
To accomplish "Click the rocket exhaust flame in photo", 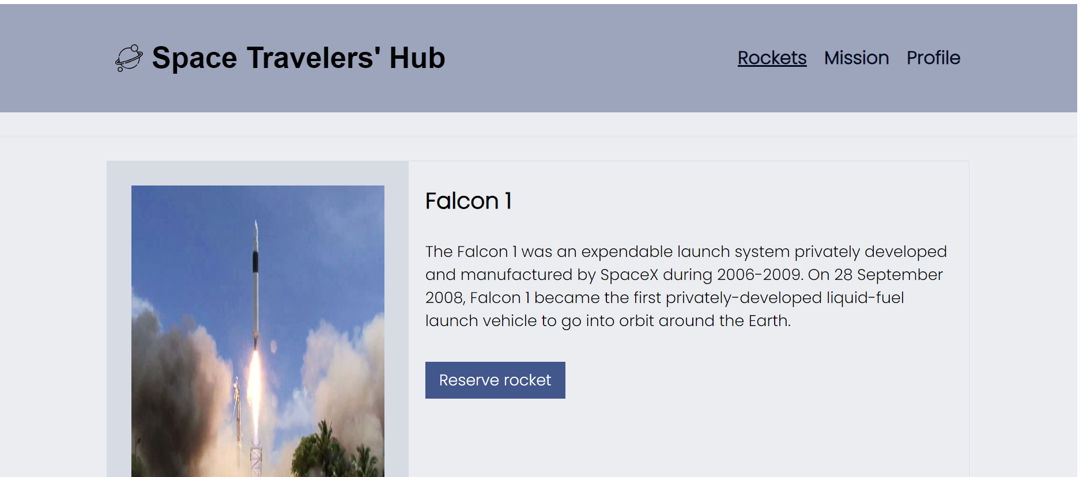I will coord(254,380).
